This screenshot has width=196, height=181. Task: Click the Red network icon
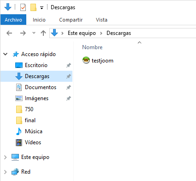tap(15, 172)
